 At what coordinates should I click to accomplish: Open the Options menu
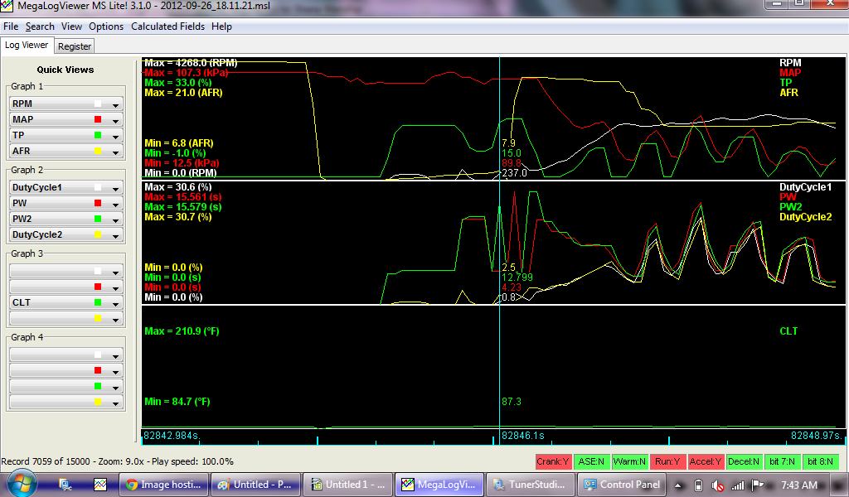[x=106, y=27]
